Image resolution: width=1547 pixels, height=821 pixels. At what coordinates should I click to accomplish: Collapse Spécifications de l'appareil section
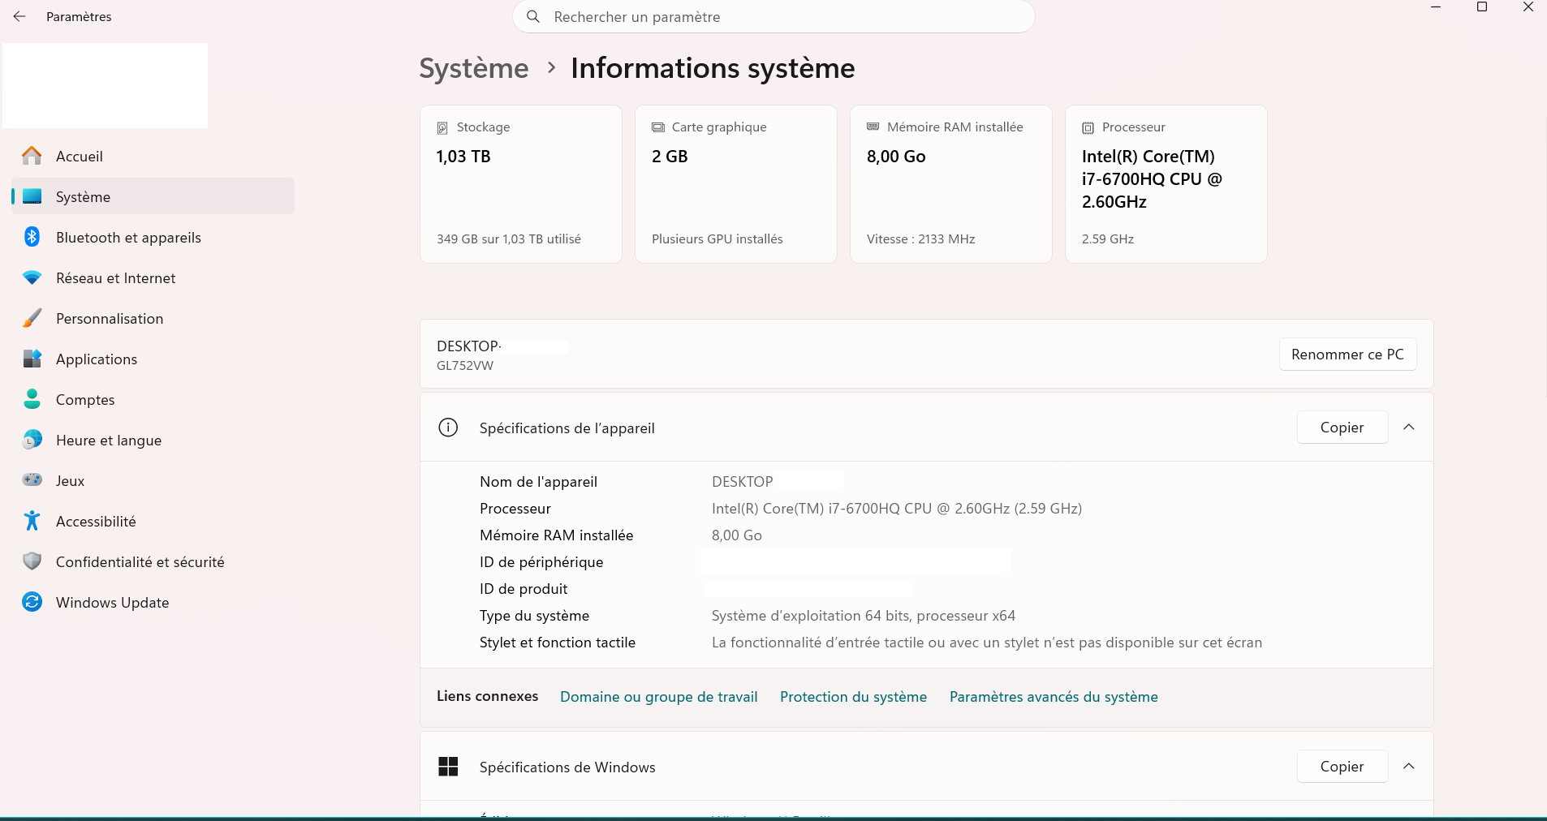(1409, 428)
